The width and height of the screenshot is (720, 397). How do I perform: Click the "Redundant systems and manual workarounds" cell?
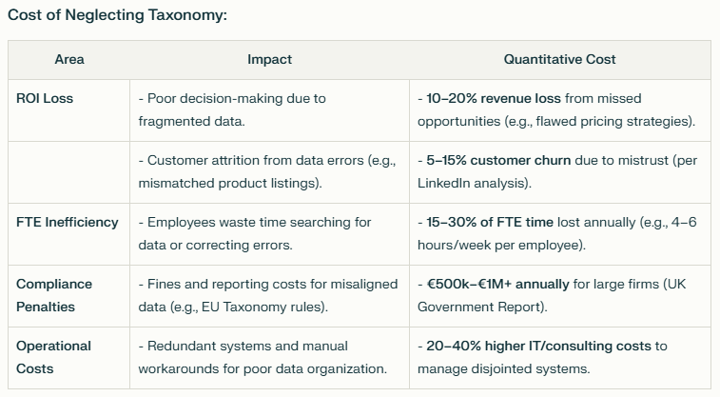coord(262,357)
